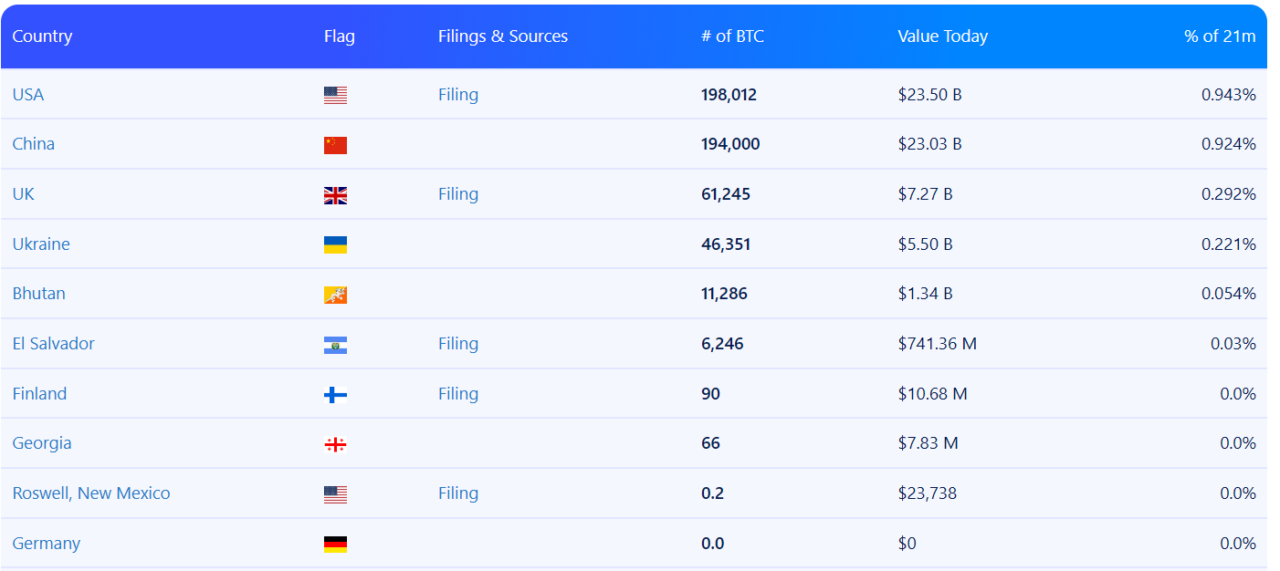Open the Bhutan country link
The image size is (1280, 571).
39,294
